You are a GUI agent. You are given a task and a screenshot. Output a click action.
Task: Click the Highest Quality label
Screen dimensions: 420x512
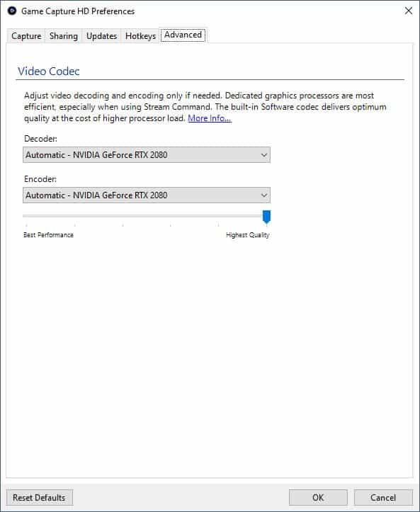(x=248, y=235)
